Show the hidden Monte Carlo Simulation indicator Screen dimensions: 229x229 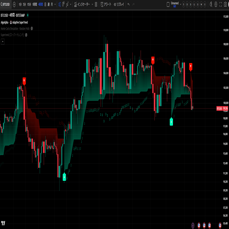32,28
